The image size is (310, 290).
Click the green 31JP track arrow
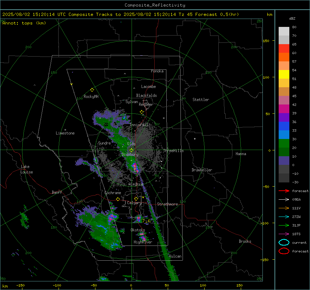(284, 225)
